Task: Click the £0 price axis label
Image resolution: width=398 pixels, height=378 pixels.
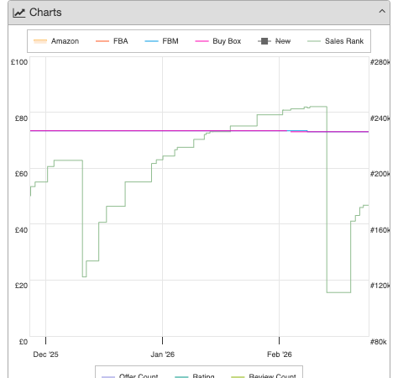Action: click(24, 342)
